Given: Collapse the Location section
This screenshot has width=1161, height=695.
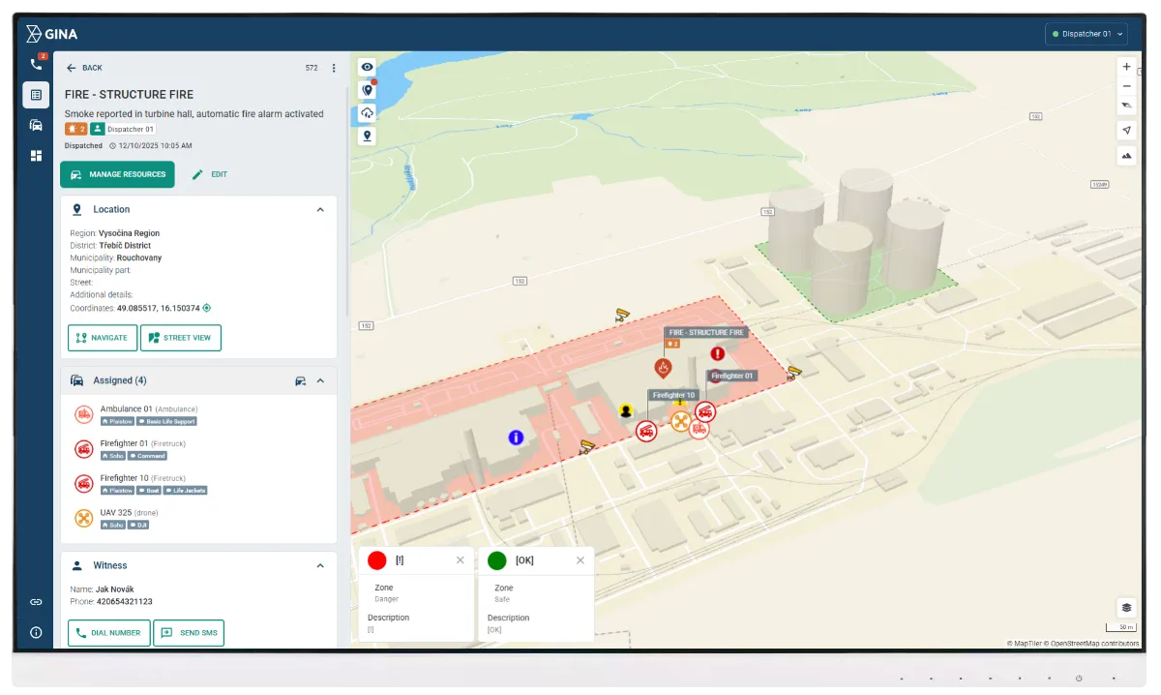Looking at the screenshot, I should [x=320, y=209].
